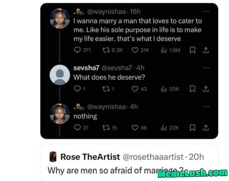Share the "nothing" reply tweet
The height and width of the screenshot is (181, 229).
coord(206,128)
